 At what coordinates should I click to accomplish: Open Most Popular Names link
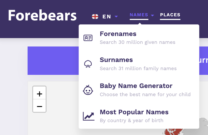coord(134,112)
